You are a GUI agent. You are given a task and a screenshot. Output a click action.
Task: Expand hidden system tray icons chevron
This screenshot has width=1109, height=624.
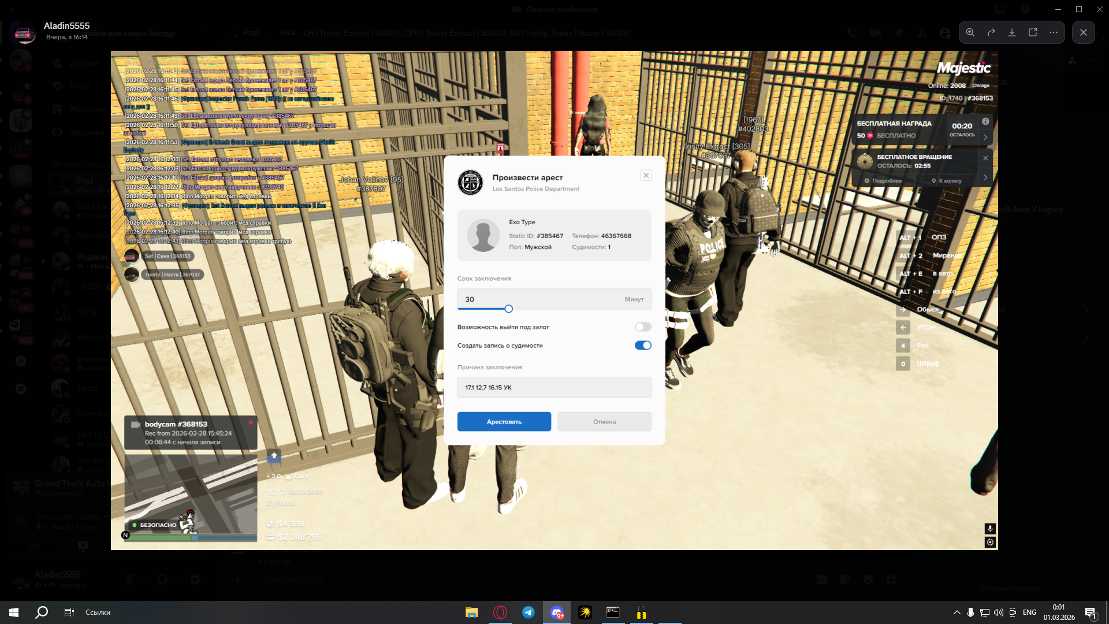[x=957, y=612]
